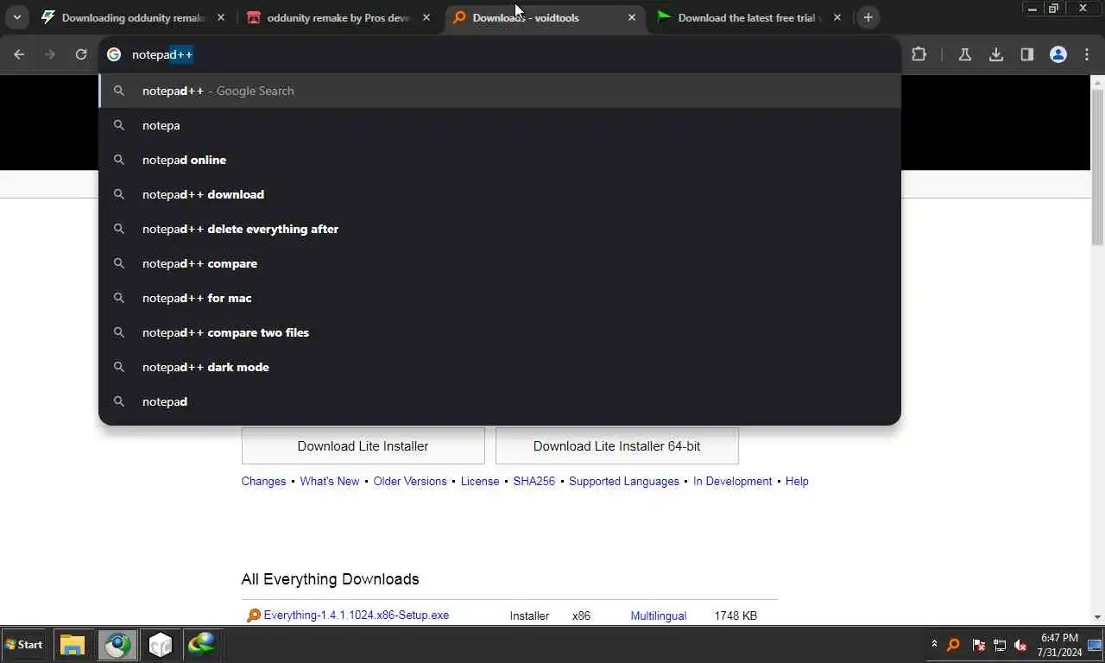Open the SHA256 link
1105x663 pixels.
(x=534, y=481)
